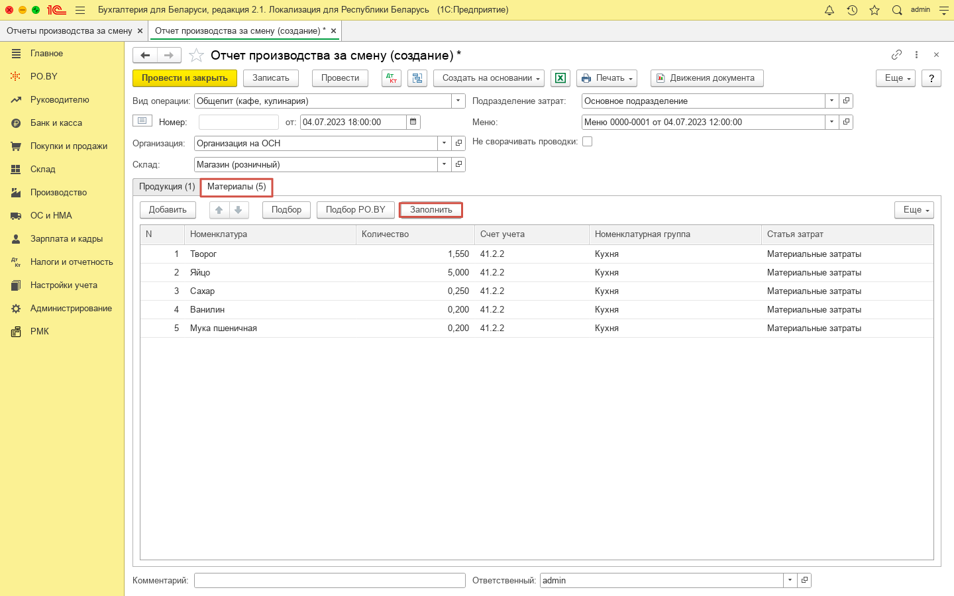
Task: Click the Заполнить button
Action: tap(431, 210)
